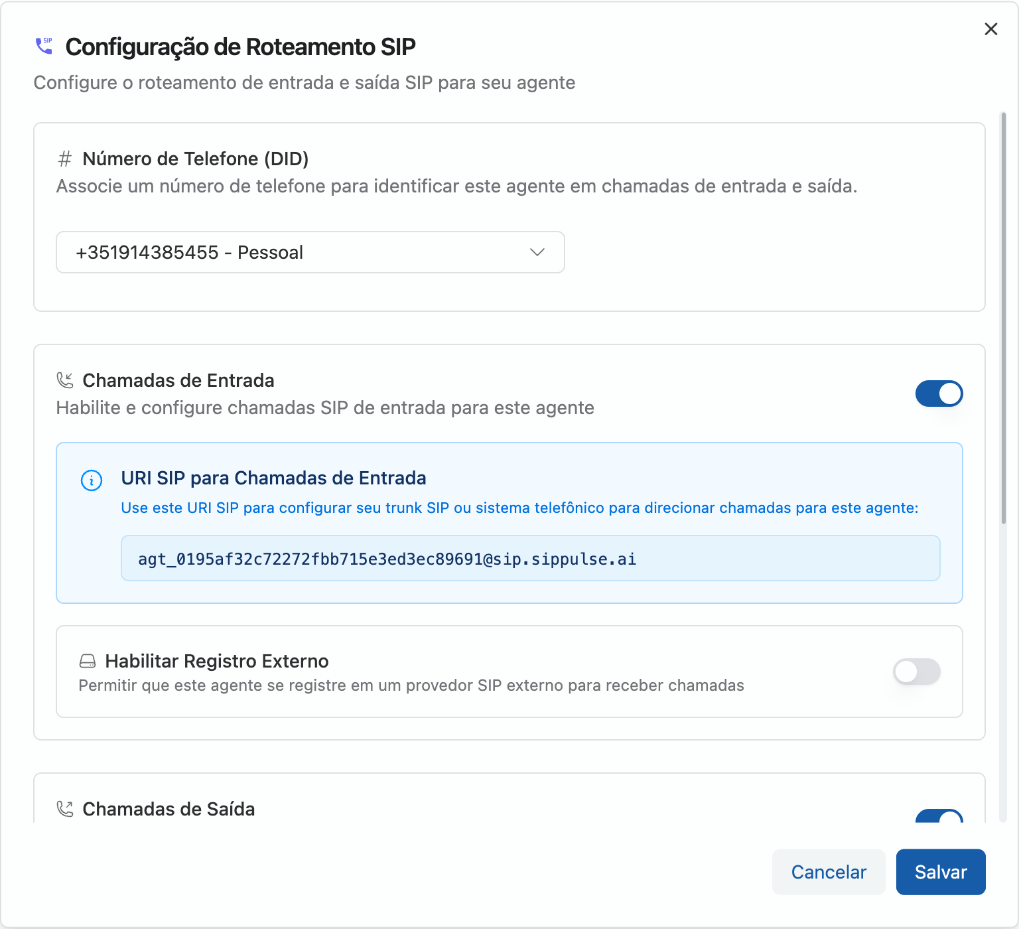
Task: Click the SIP phone icon beside the title
Action: 43,46
